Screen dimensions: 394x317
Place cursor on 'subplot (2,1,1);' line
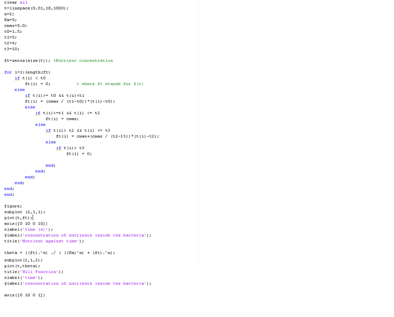pos(24,212)
